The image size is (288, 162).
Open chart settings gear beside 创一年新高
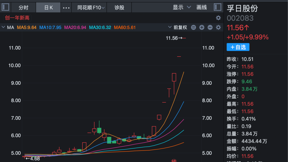point(218,18)
